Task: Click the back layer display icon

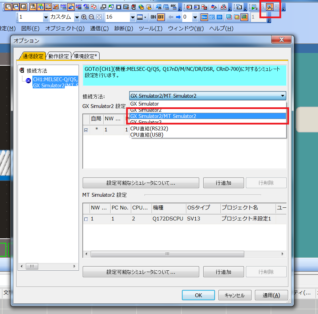Action: point(236,17)
